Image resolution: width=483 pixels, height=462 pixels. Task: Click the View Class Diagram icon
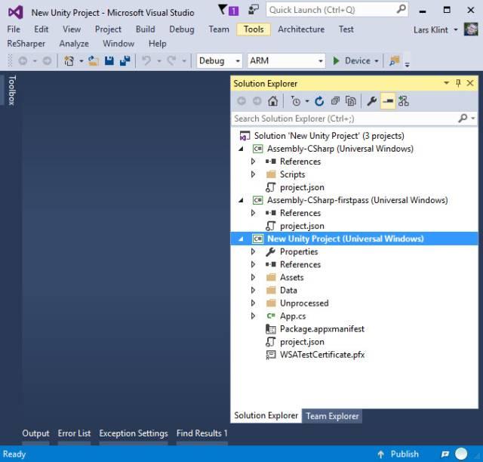coord(404,101)
